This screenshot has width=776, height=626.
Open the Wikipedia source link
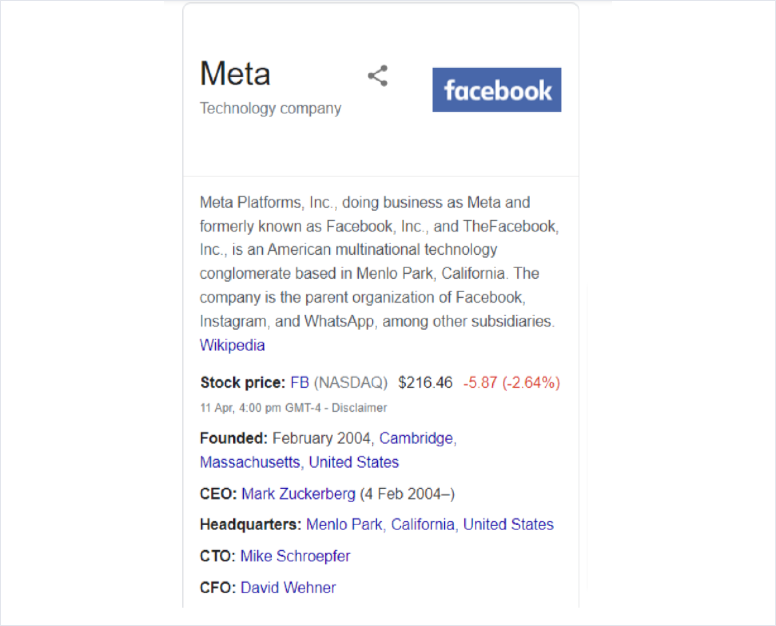tap(232, 345)
